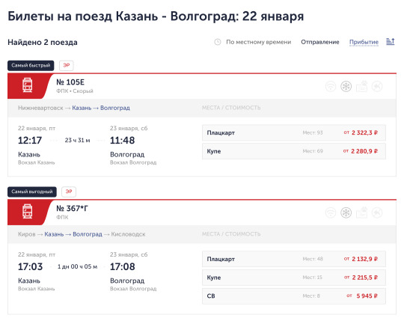Open the Нижневартовск → Казань → Волгоград route link
This screenshot has height=321, width=404.
[x=74, y=108]
